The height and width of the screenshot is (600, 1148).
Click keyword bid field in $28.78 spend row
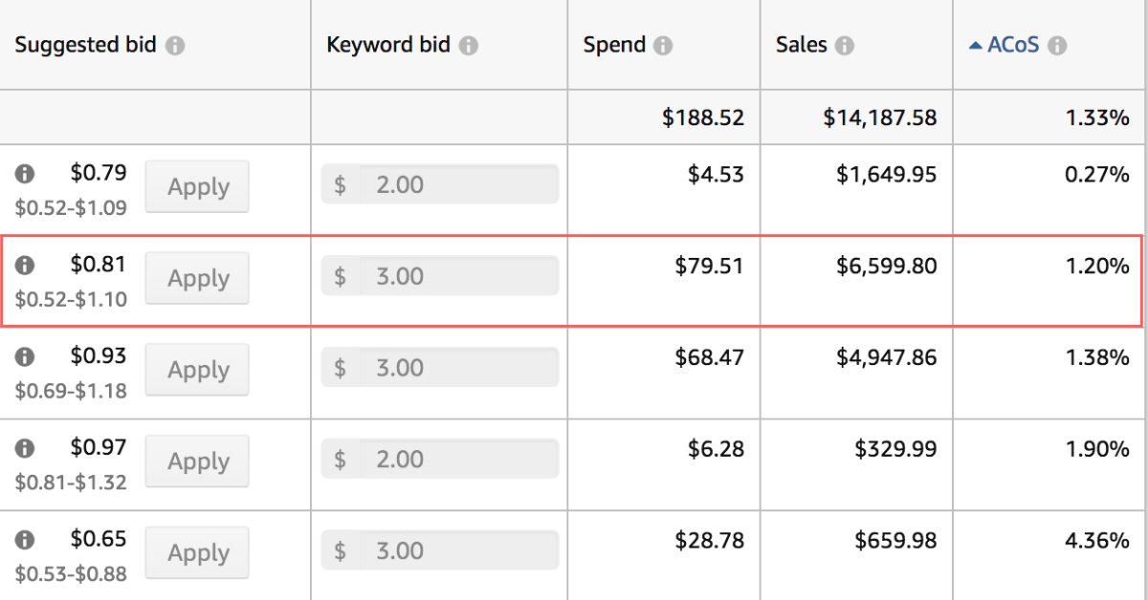coord(457,551)
